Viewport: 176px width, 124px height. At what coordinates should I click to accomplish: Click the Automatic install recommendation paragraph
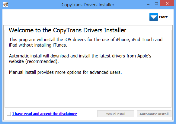[x=80, y=59]
